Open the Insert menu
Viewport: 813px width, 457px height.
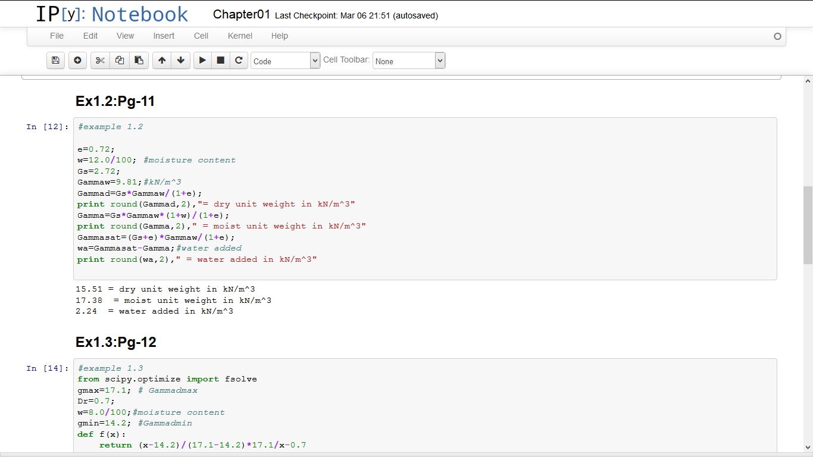tap(164, 36)
